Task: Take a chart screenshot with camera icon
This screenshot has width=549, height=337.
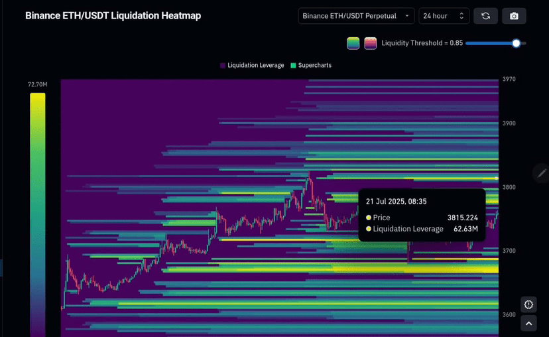Action: point(514,16)
